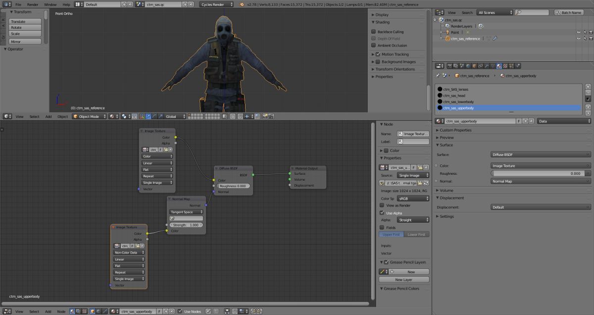Image resolution: width=594 pixels, height=315 pixels.
Task: Open the World properties tab
Action: click(x=468, y=65)
